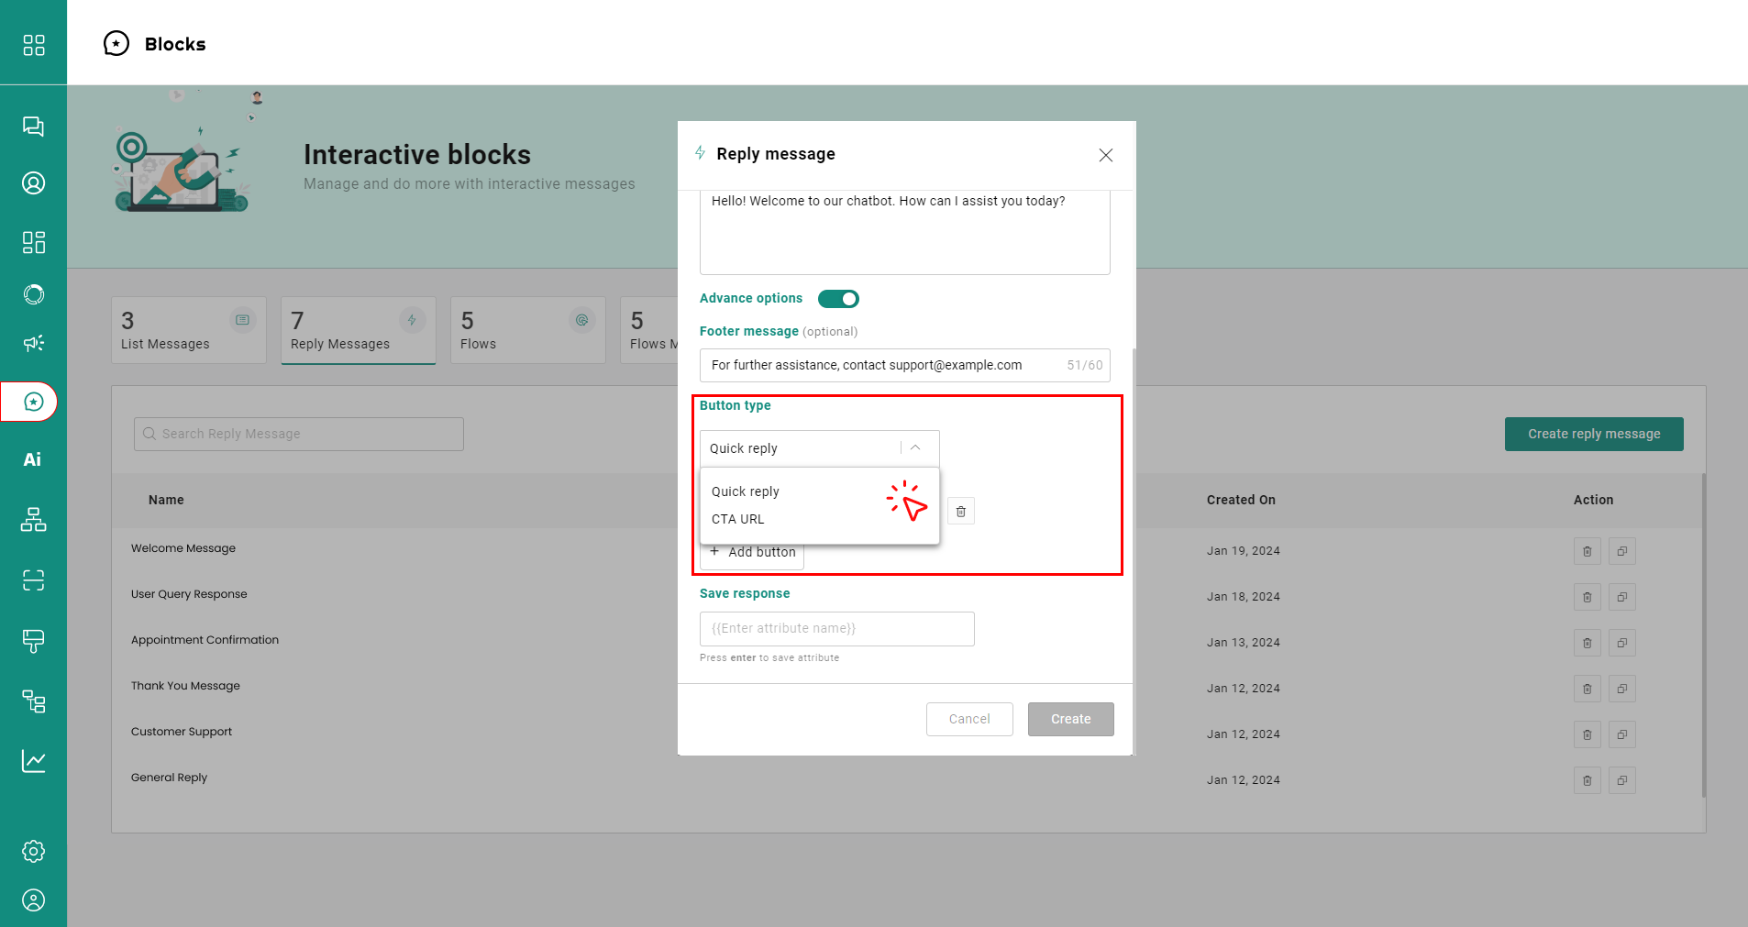Switch to the List Messages tab

(x=188, y=330)
